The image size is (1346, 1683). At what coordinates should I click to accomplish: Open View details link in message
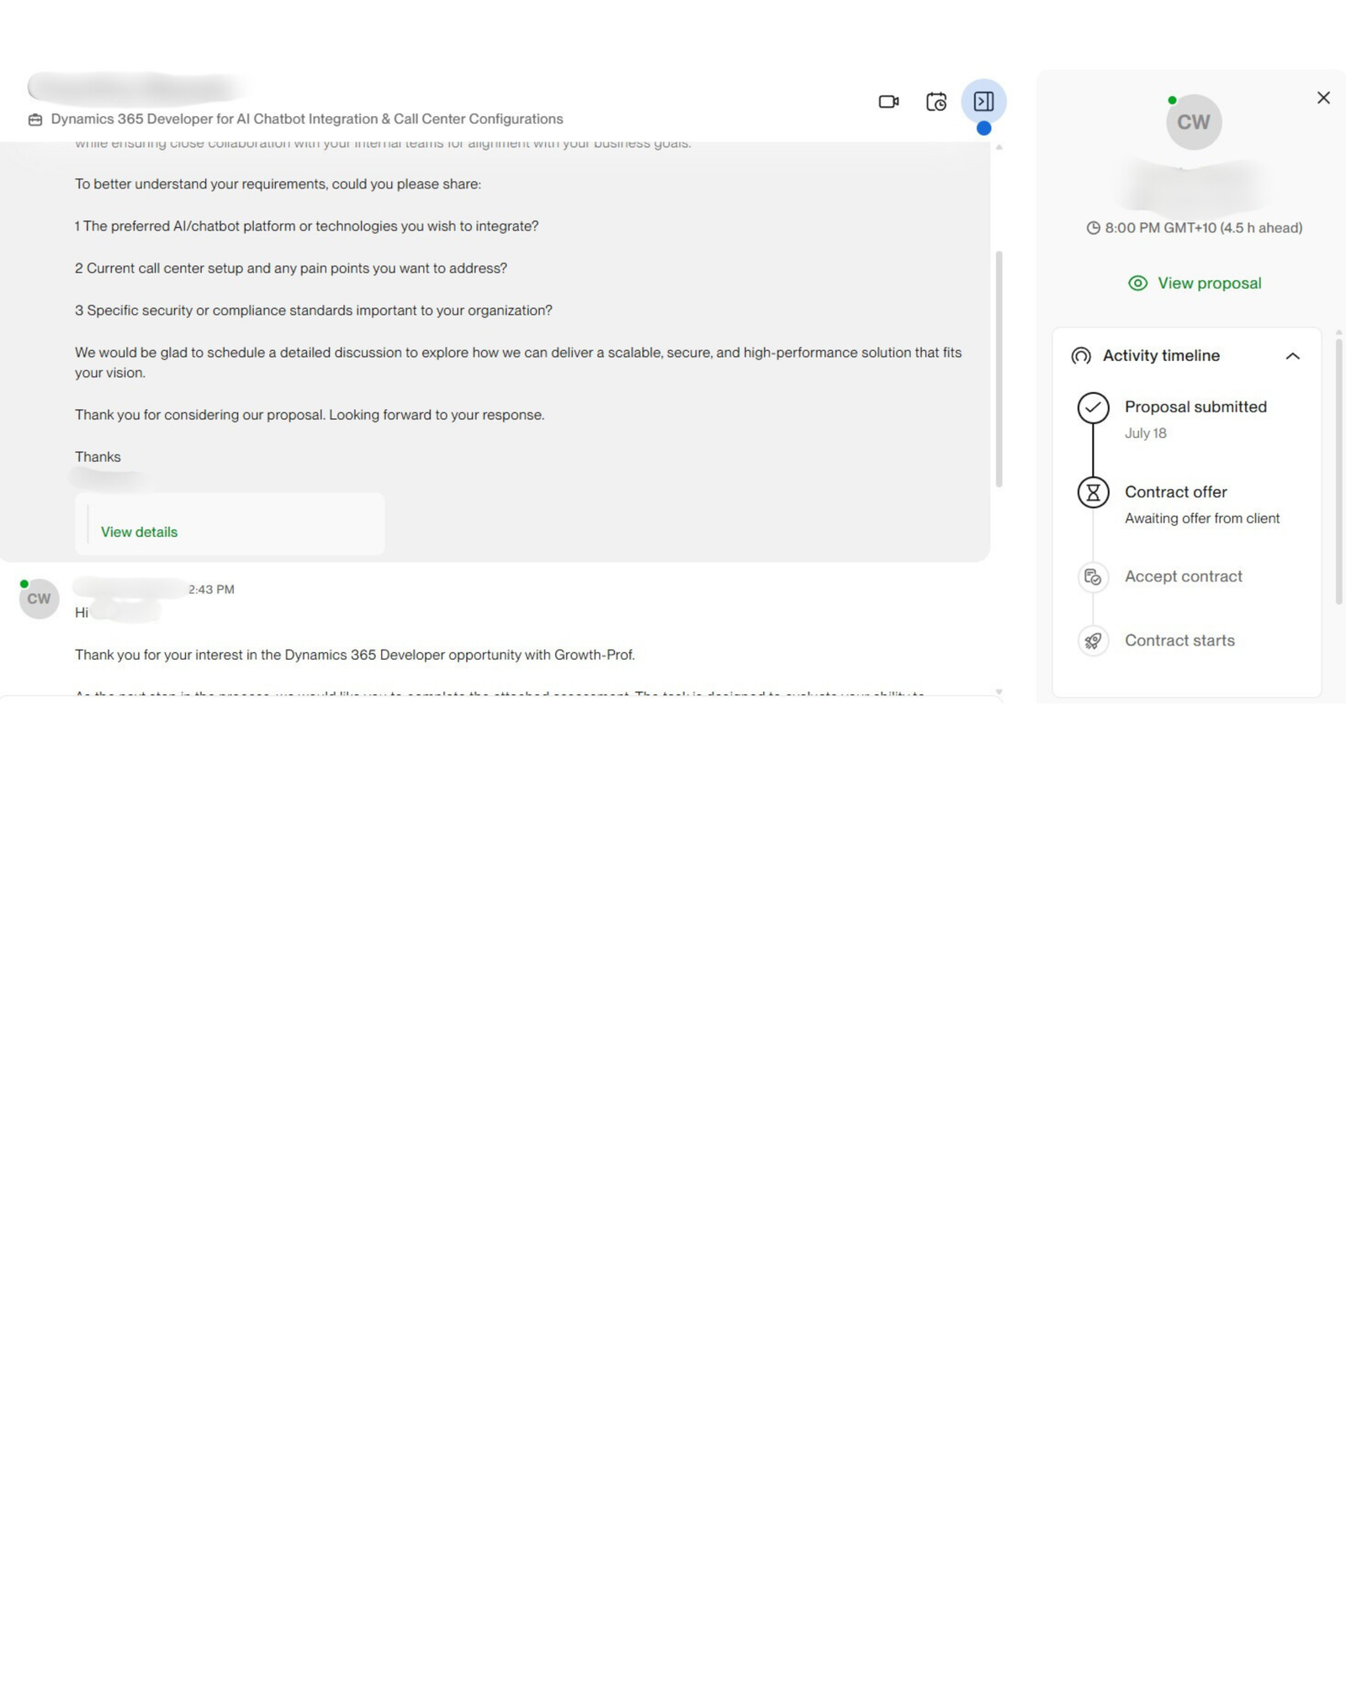[x=139, y=532]
